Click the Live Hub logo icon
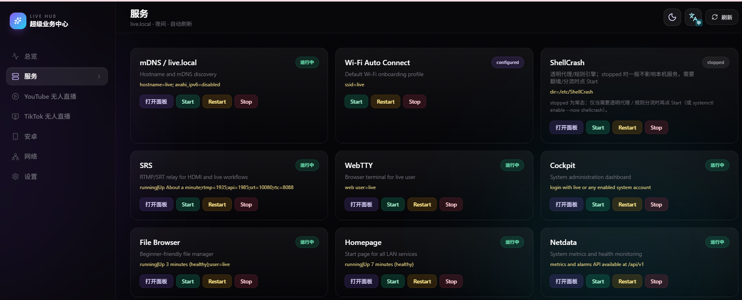 (x=18, y=21)
